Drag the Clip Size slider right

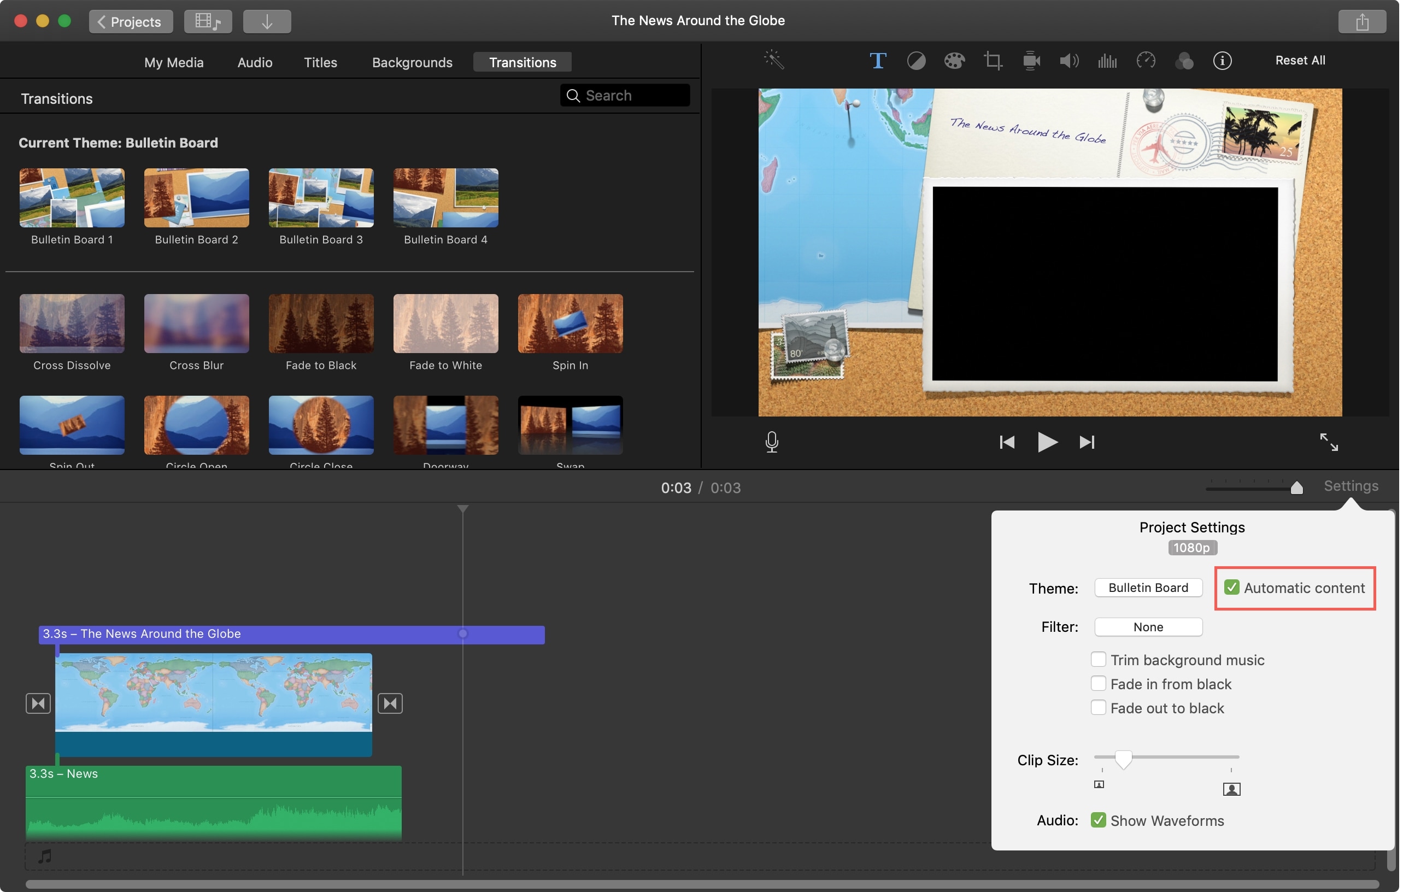tap(1124, 759)
